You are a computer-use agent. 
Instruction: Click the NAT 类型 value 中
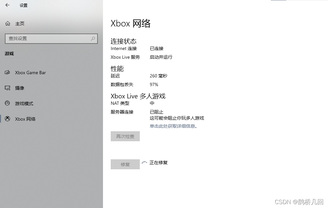pyautogui.click(x=152, y=103)
